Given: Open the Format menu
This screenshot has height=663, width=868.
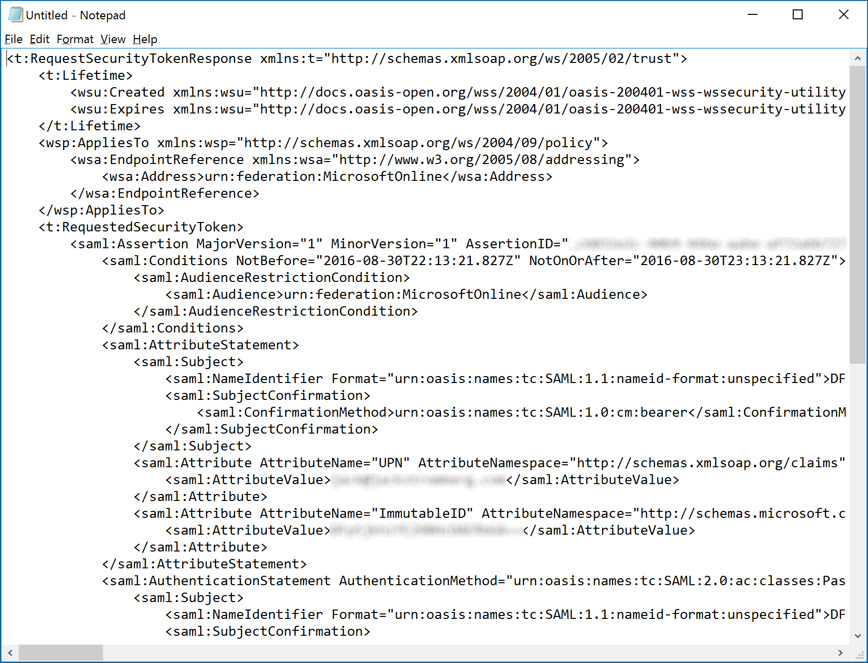Looking at the screenshot, I should [x=75, y=39].
